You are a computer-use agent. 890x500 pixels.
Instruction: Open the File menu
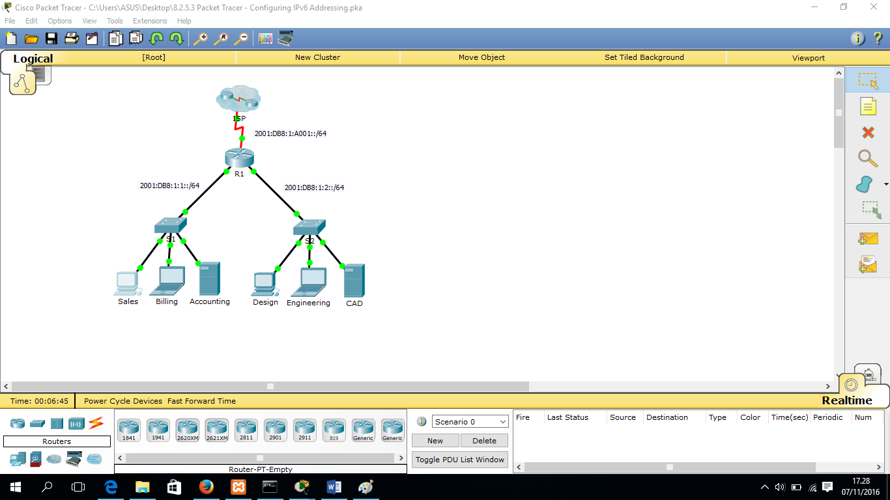point(10,21)
